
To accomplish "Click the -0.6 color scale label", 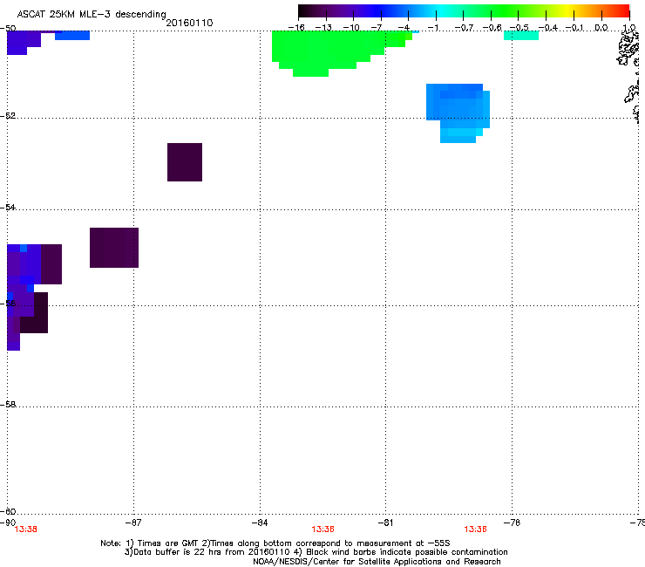I will click(x=492, y=28).
